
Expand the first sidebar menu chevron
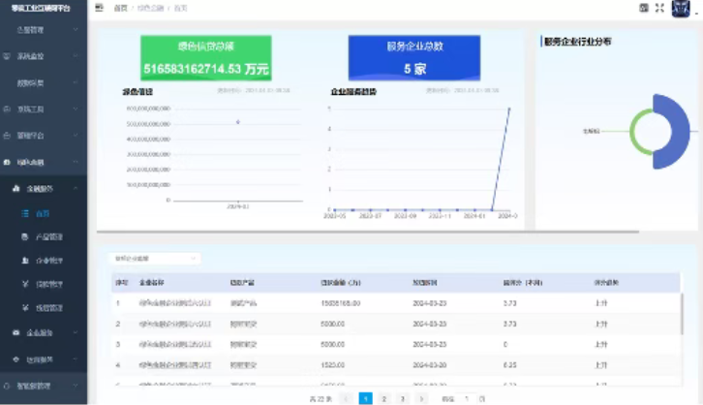tap(76, 30)
